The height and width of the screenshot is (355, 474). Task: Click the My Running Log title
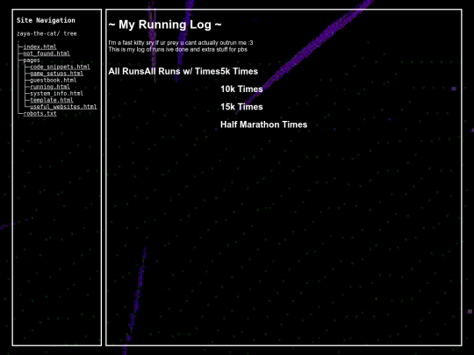tap(165, 25)
